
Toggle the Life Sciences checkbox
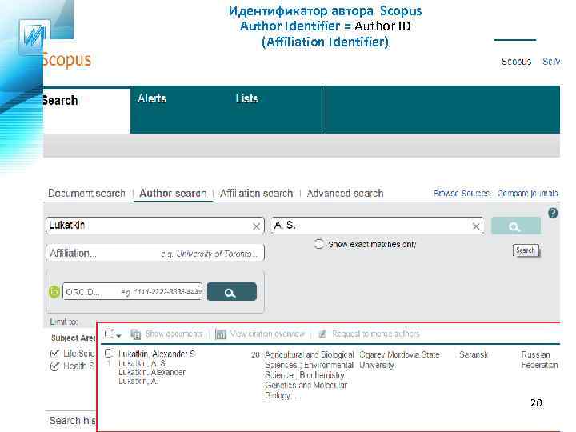[x=54, y=354]
